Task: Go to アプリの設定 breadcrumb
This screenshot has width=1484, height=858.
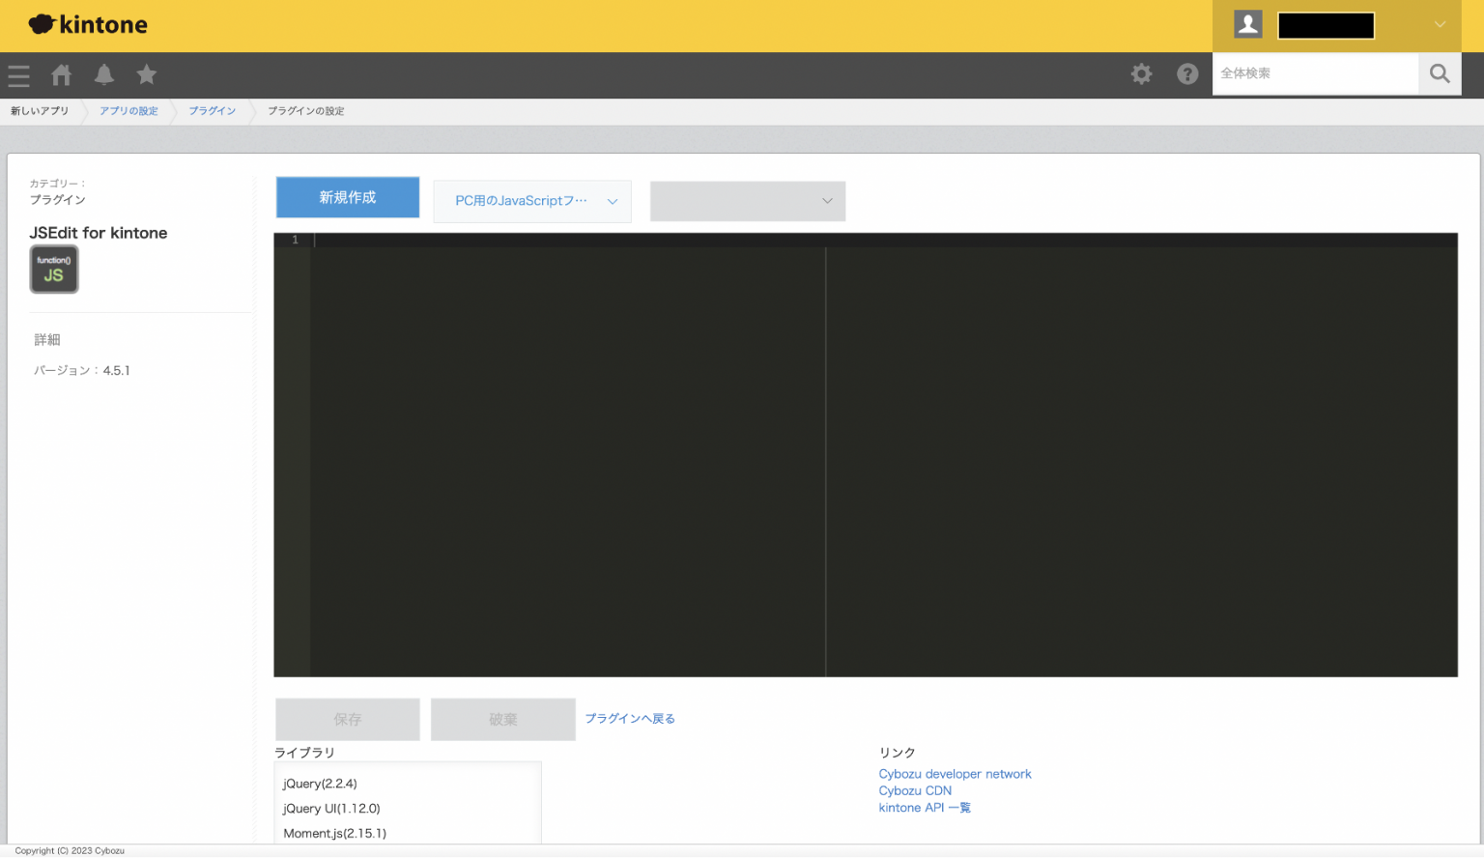Action: point(128,110)
